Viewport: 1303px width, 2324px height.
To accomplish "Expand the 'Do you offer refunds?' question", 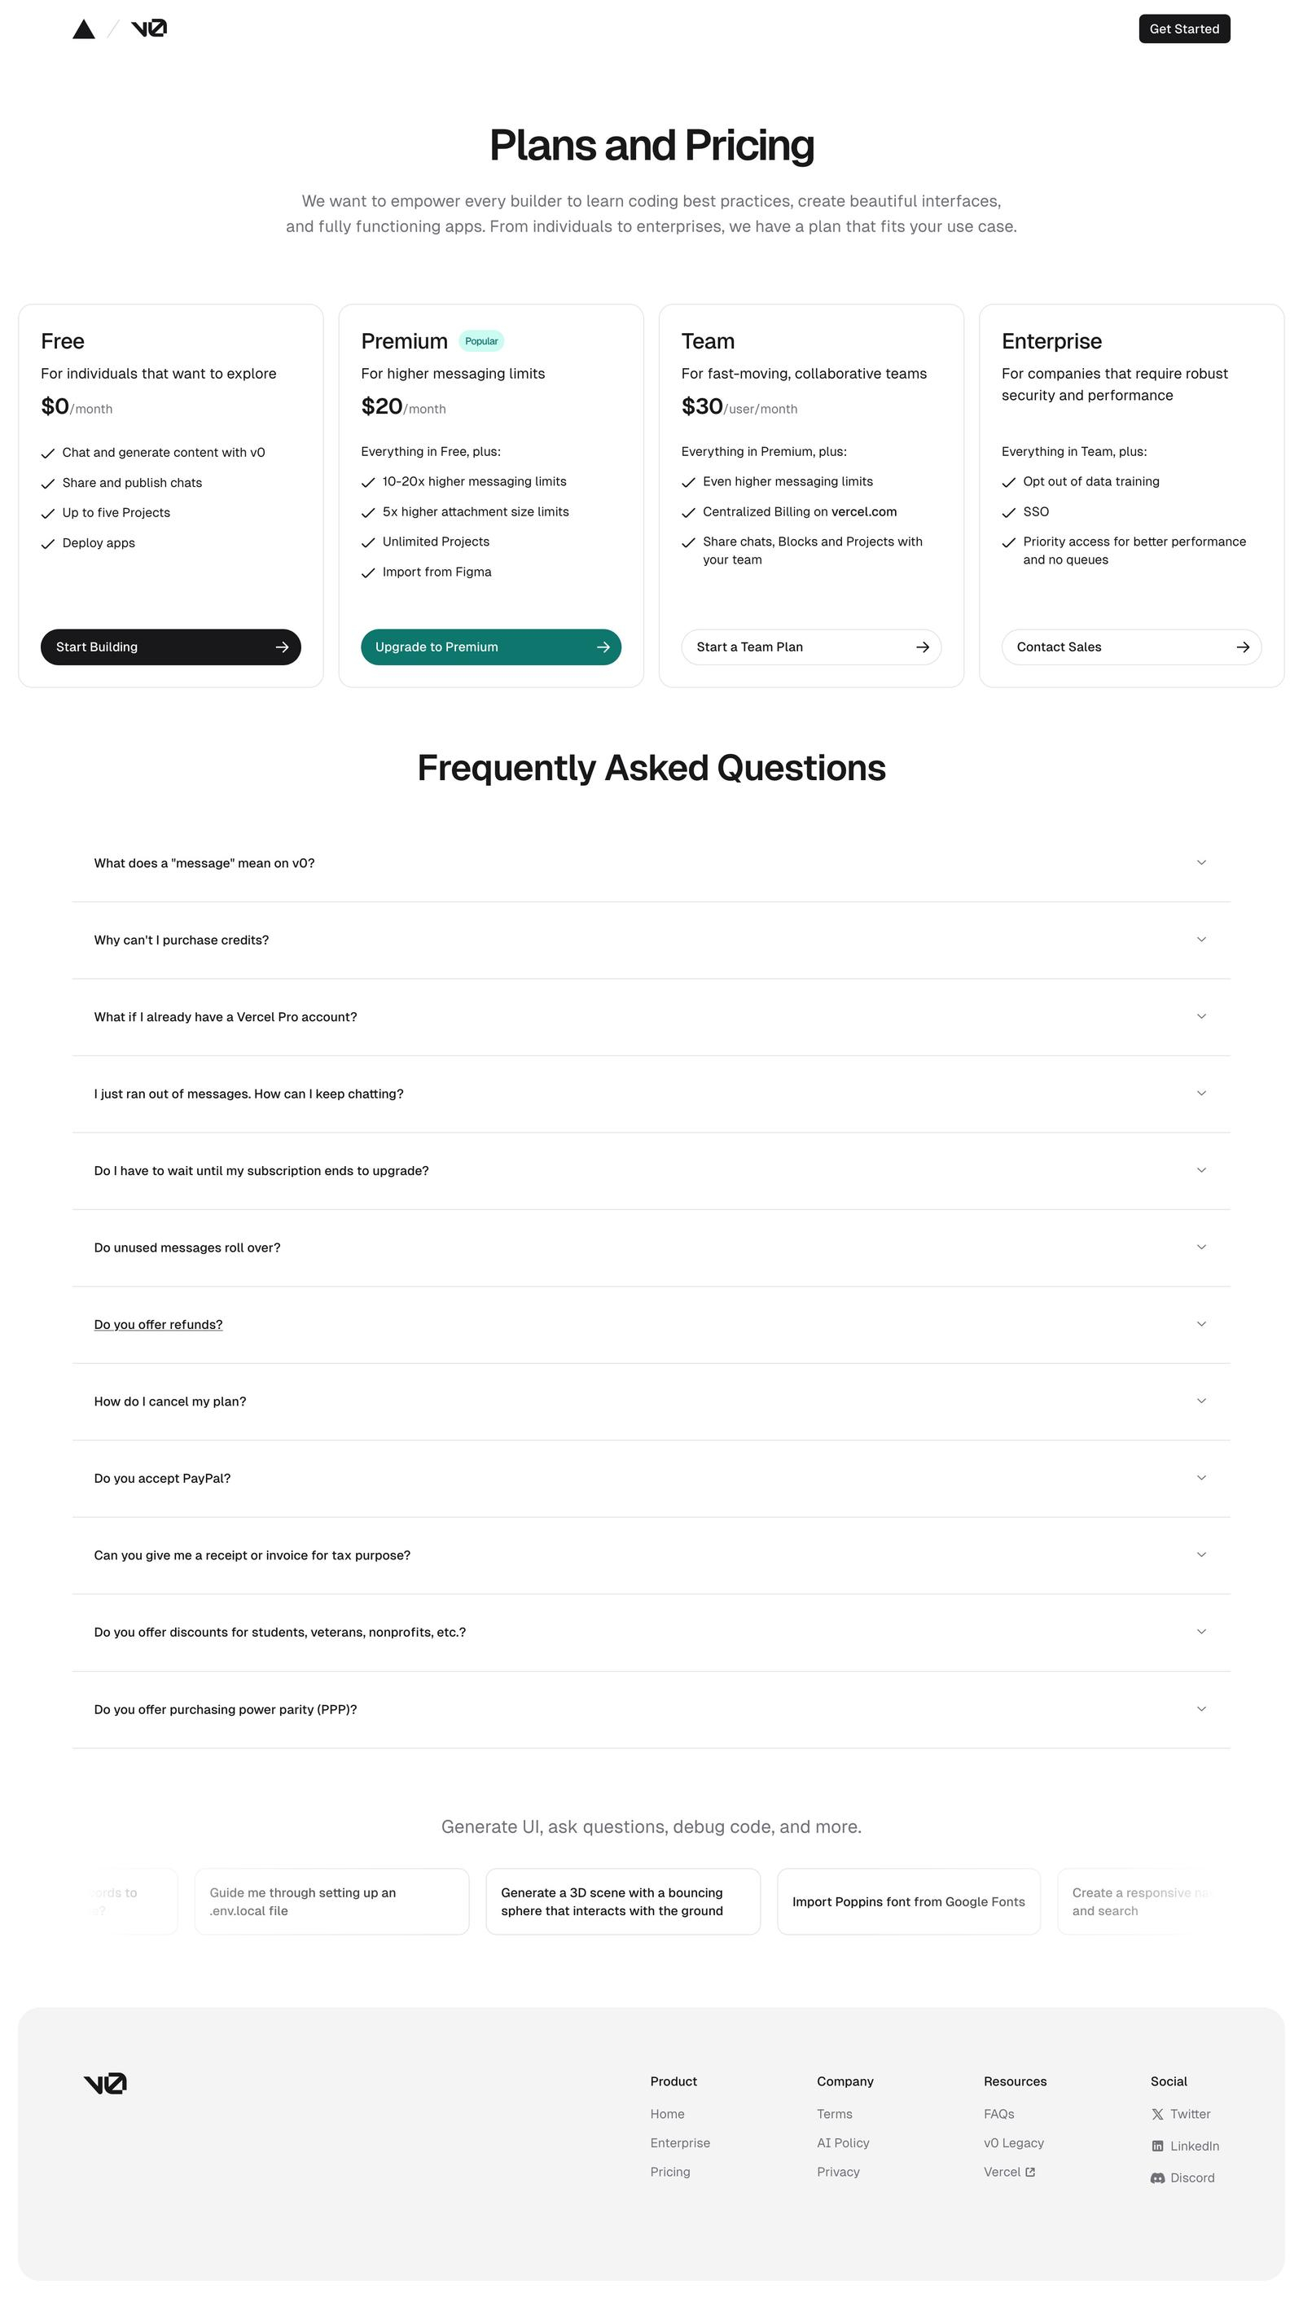I will [158, 1324].
